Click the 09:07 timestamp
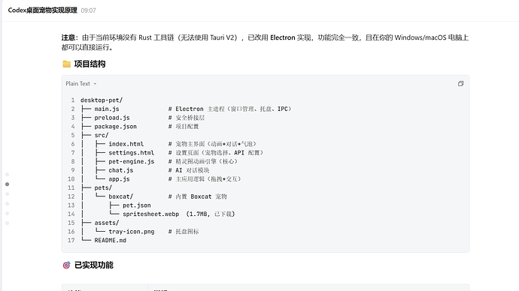 click(x=88, y=10)
